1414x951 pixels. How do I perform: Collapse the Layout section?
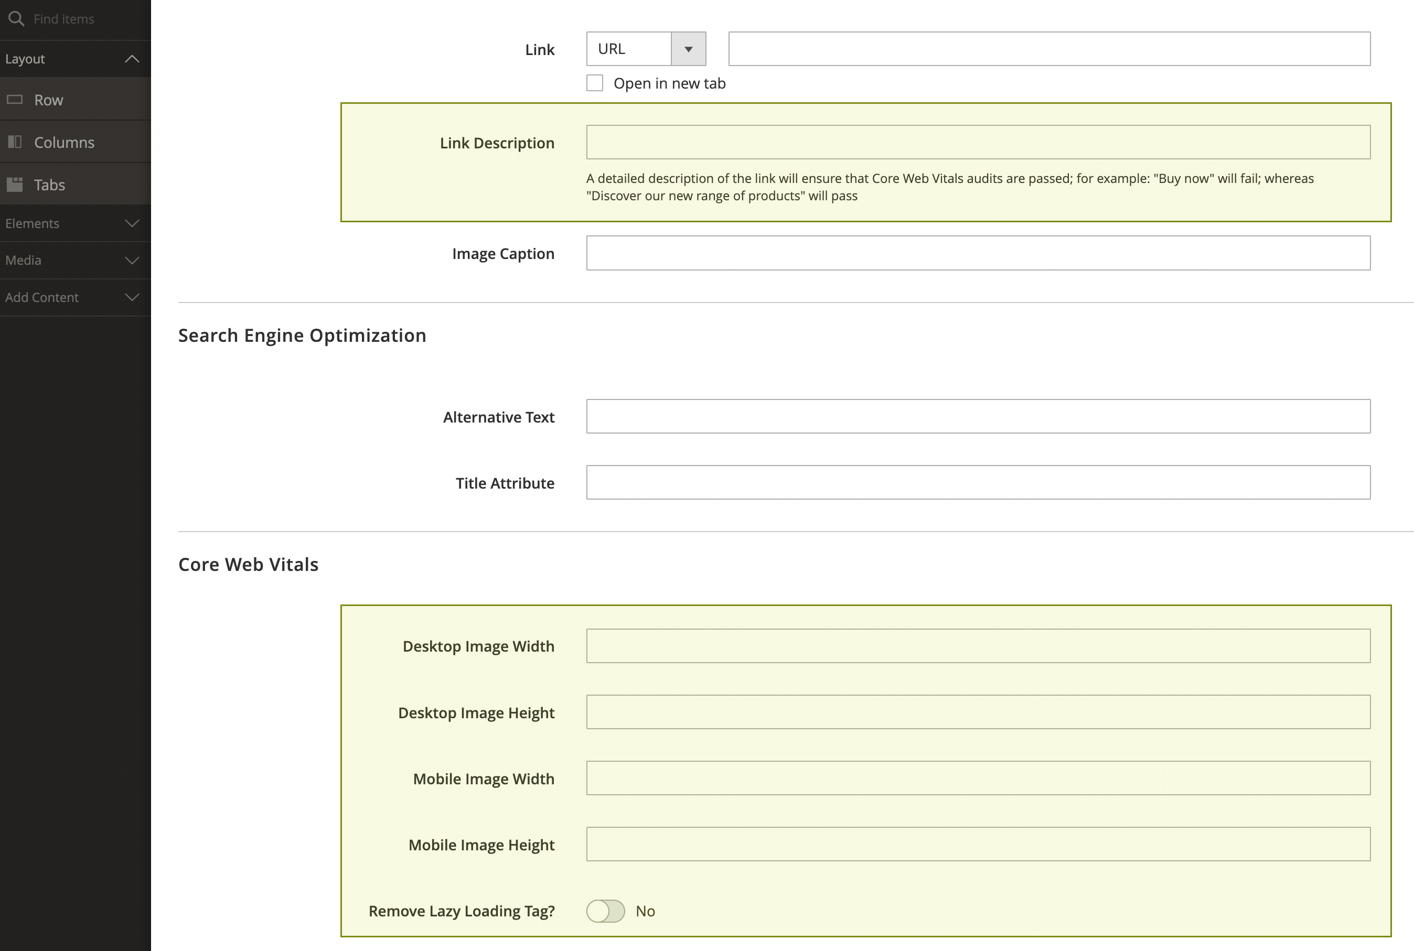132,59
